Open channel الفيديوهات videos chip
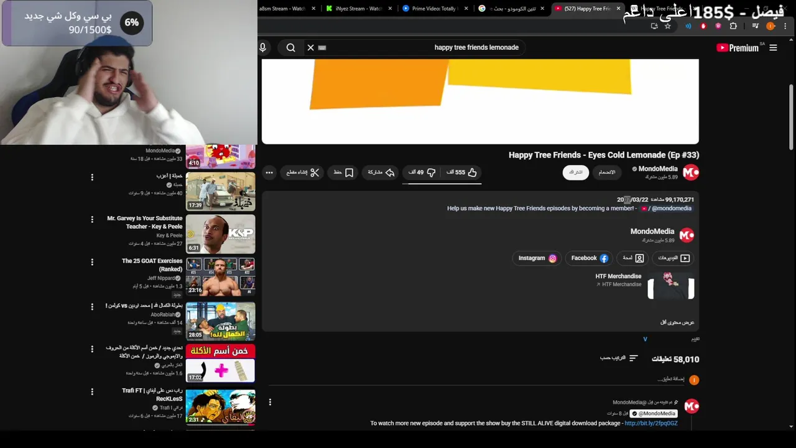The width and height of the screenshot is (796, 448). pyautogui.click(x=673, y=258)
